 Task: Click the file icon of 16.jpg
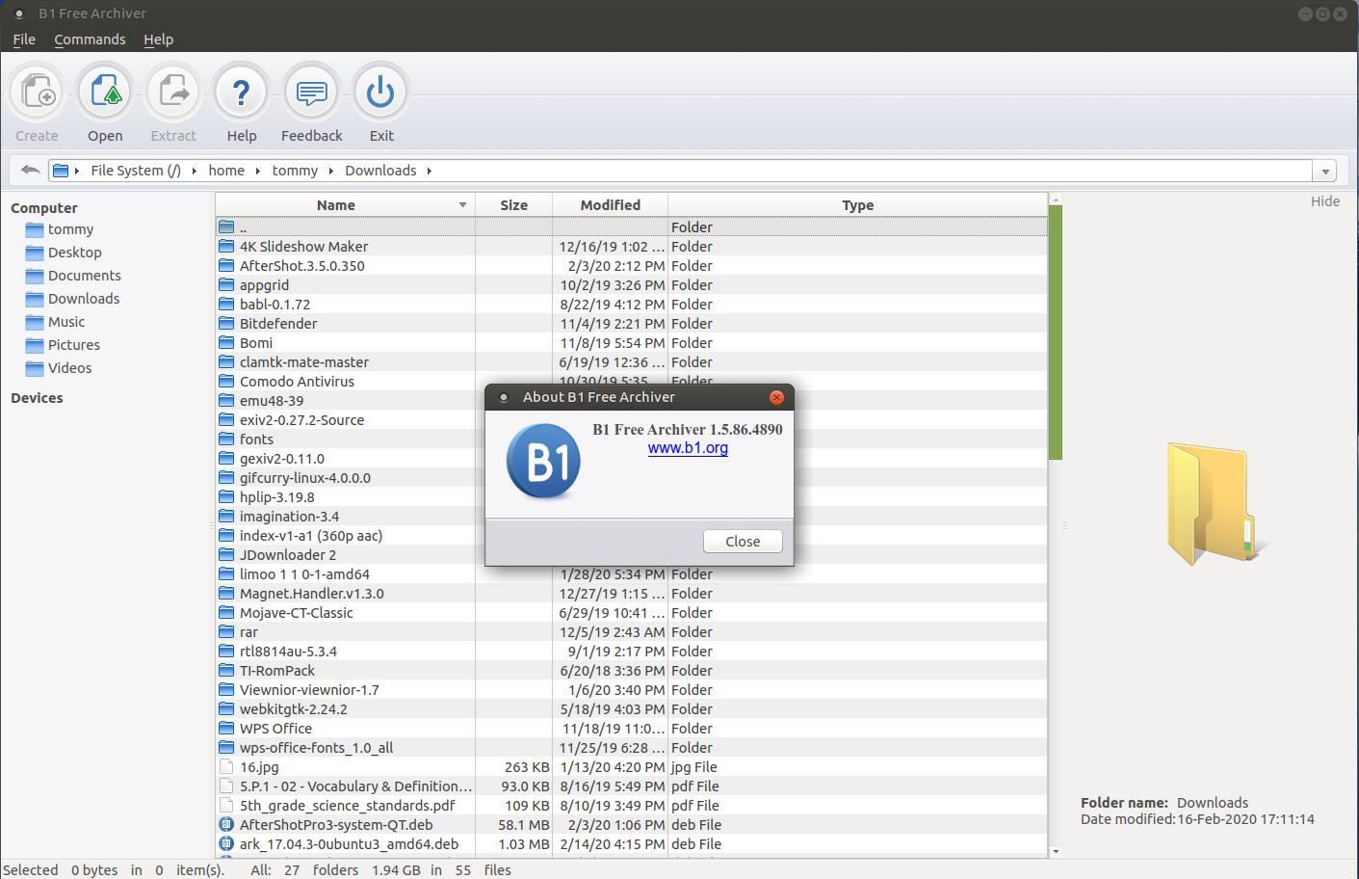click(x=226, y=767)
